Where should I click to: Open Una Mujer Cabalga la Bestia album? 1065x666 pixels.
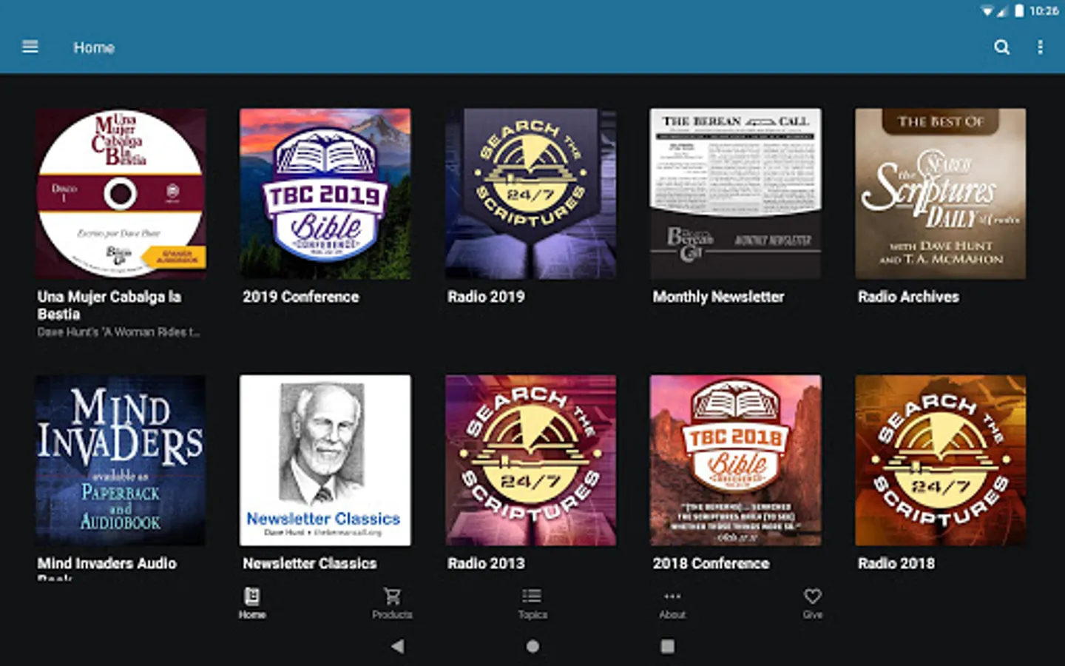[x=121, y=194]
